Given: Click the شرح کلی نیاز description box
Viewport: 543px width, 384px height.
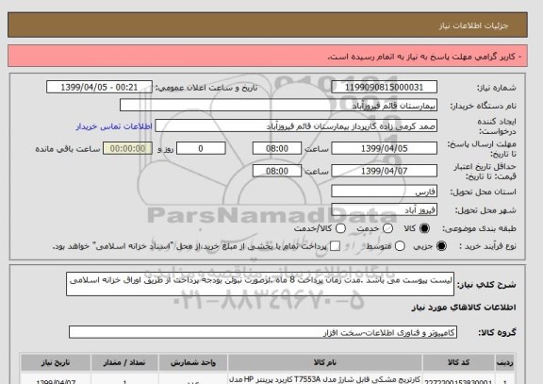Looking at the screenshot, I should point(260,284).
